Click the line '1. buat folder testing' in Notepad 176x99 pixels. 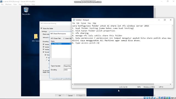click(x=103, y=28)
